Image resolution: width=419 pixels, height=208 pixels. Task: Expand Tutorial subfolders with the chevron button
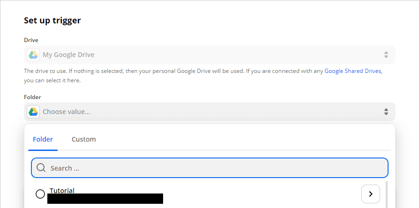tap(371, 194)
